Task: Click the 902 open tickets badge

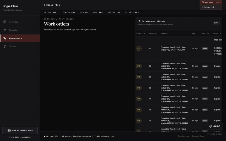Action: [211, 3]
